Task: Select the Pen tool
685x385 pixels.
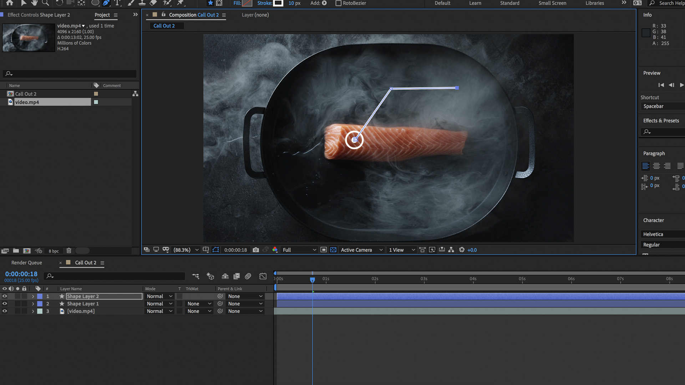Action: click(x=106, y=3)
